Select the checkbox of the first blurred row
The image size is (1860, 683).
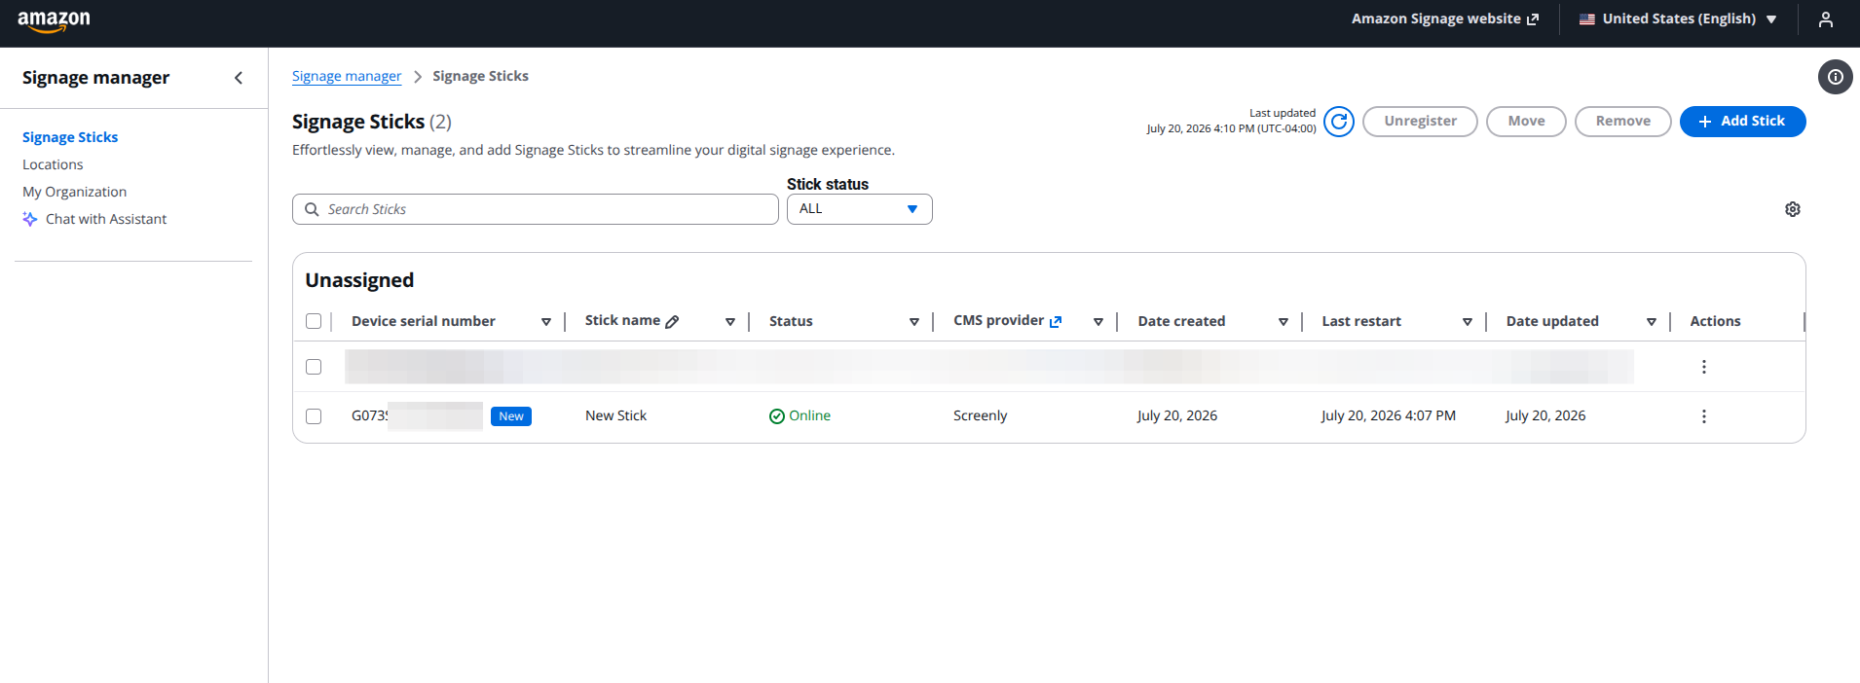(x=314, y=367)
